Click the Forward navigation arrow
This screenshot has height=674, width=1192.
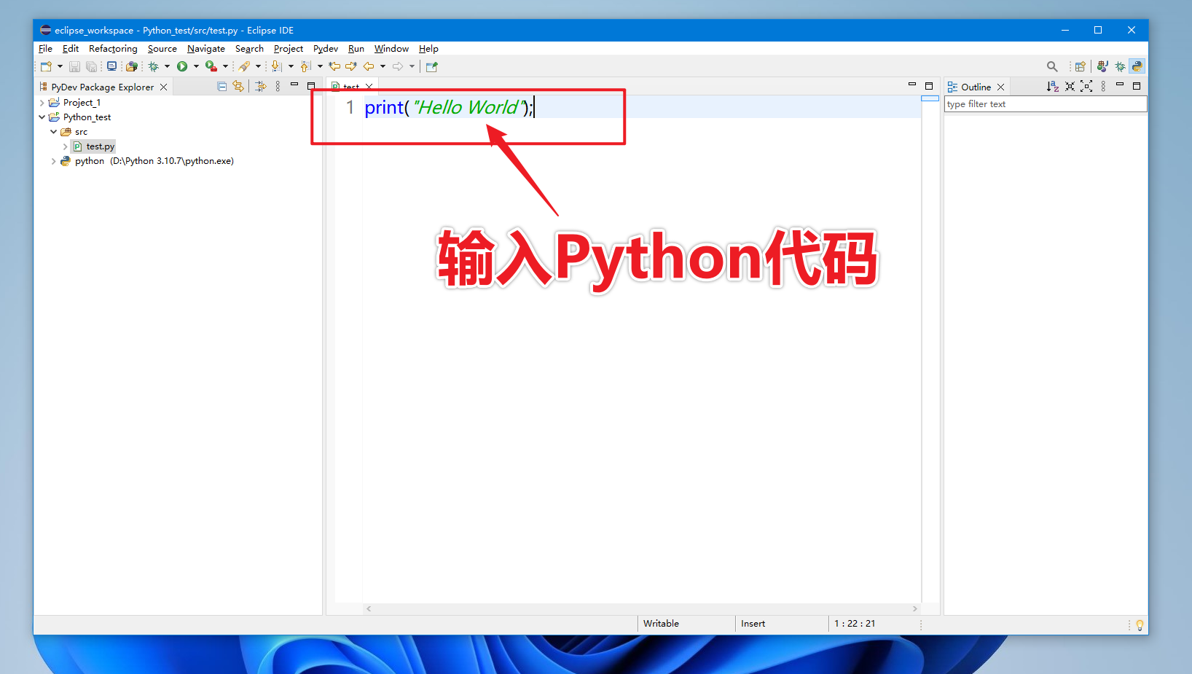tap(398, 66)
